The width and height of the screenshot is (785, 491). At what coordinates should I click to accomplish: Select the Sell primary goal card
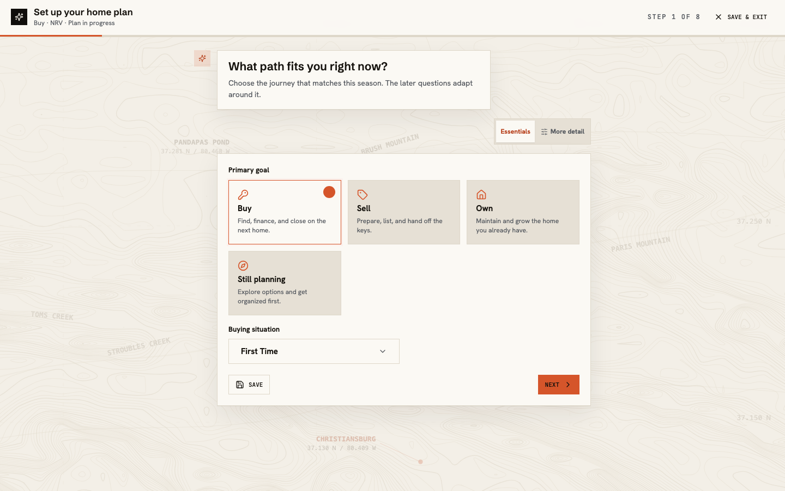tap(404, 212)
